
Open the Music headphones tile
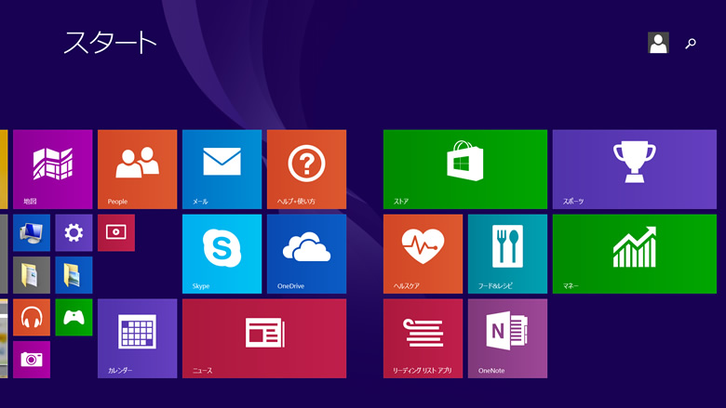(32, 317)
